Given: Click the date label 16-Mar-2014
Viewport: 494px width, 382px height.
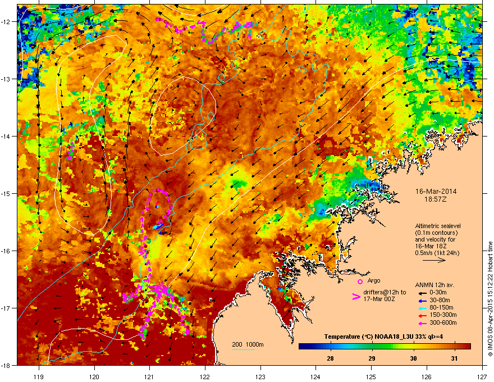Looking at the screenshot, I should (436, 192).
